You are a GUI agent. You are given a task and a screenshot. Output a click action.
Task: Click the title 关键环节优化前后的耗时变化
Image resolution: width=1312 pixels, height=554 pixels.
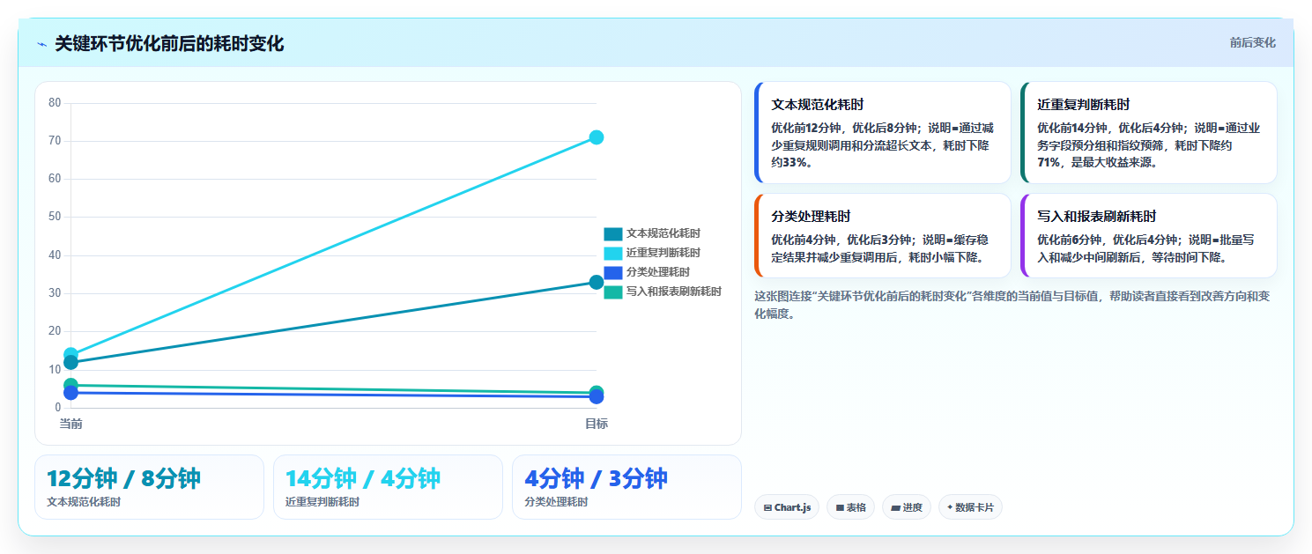pos(169,44)
